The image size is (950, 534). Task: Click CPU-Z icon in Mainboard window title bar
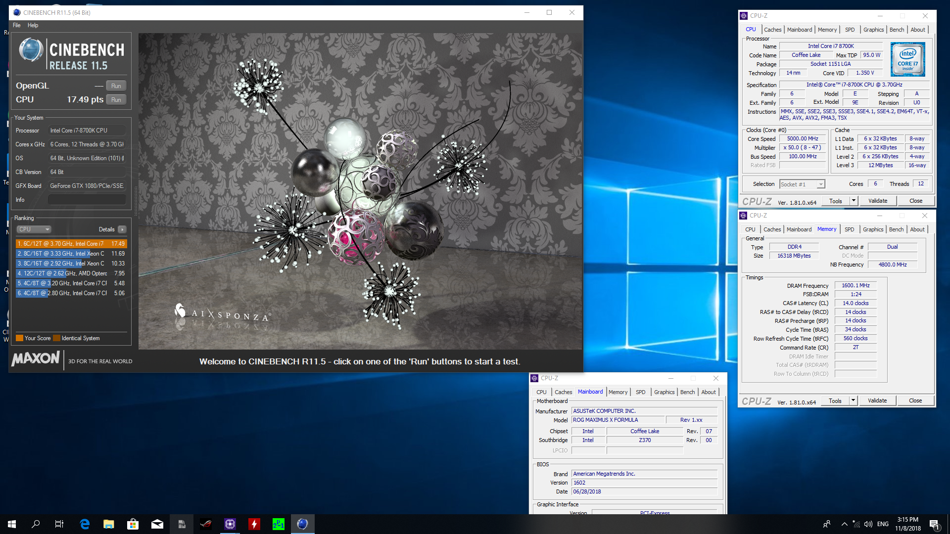[534, 378]
